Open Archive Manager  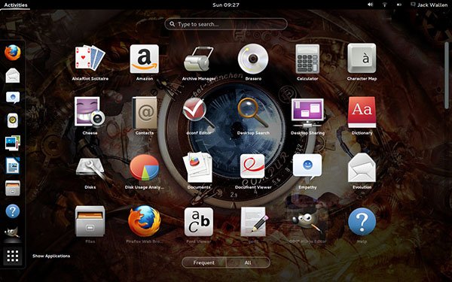click(199, 59)
